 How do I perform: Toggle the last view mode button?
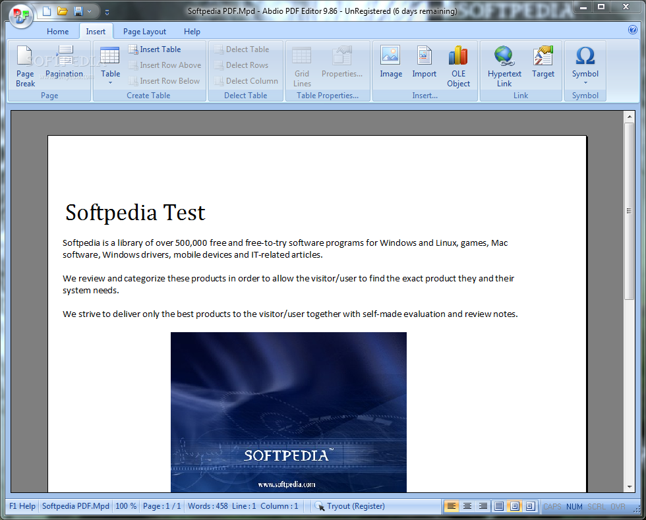click(530, 506)
